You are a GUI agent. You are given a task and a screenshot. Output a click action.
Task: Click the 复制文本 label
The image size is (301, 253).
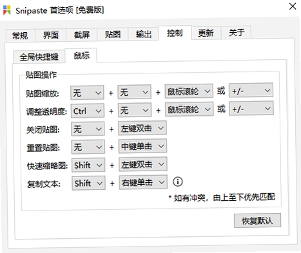click(x=44, y=184)
